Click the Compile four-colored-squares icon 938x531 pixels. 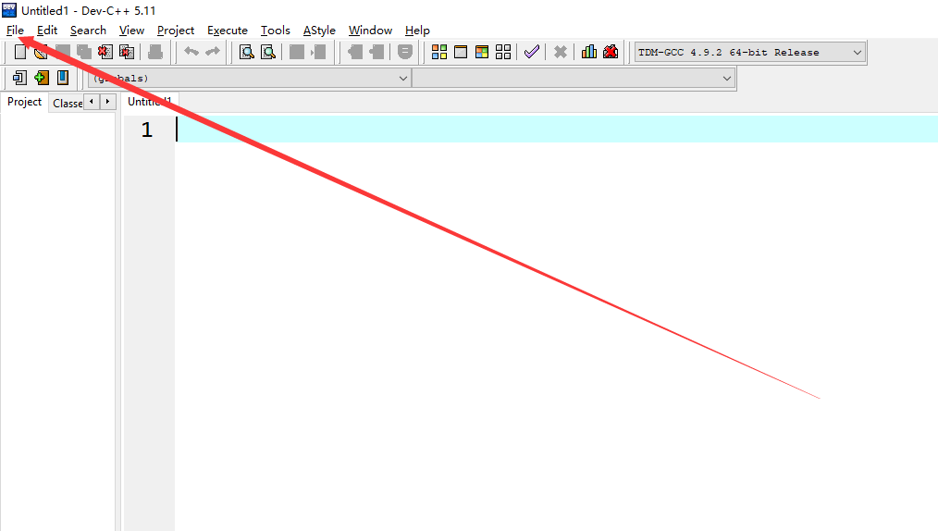click(439, 52)
